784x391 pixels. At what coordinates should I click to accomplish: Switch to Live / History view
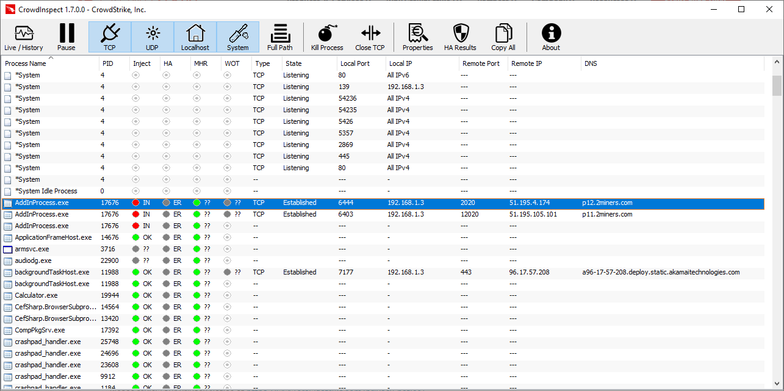point(24,37)
